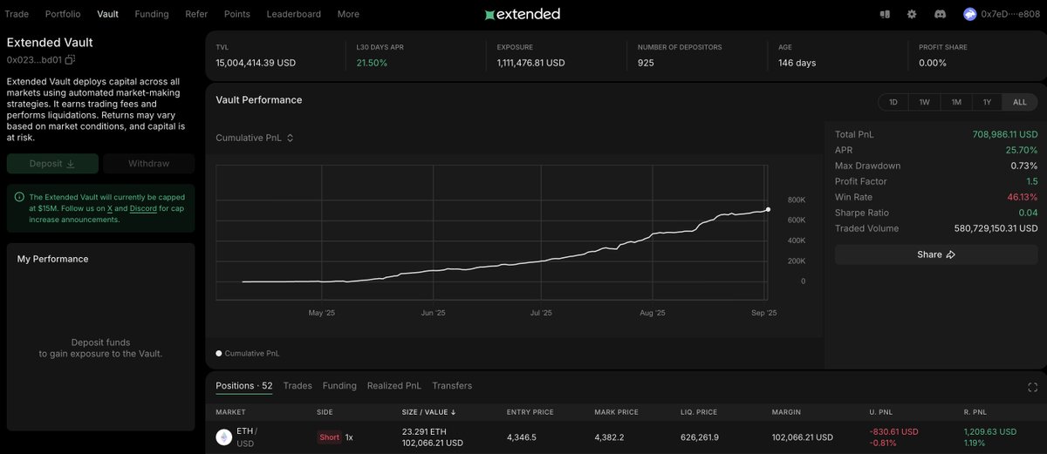Open the layout switcher icon in header
This screenshot has width=1047, height=454.
pos(885,14)
